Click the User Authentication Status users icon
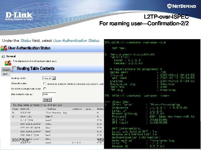Viewport: 201px width, 150px height. 4,48
